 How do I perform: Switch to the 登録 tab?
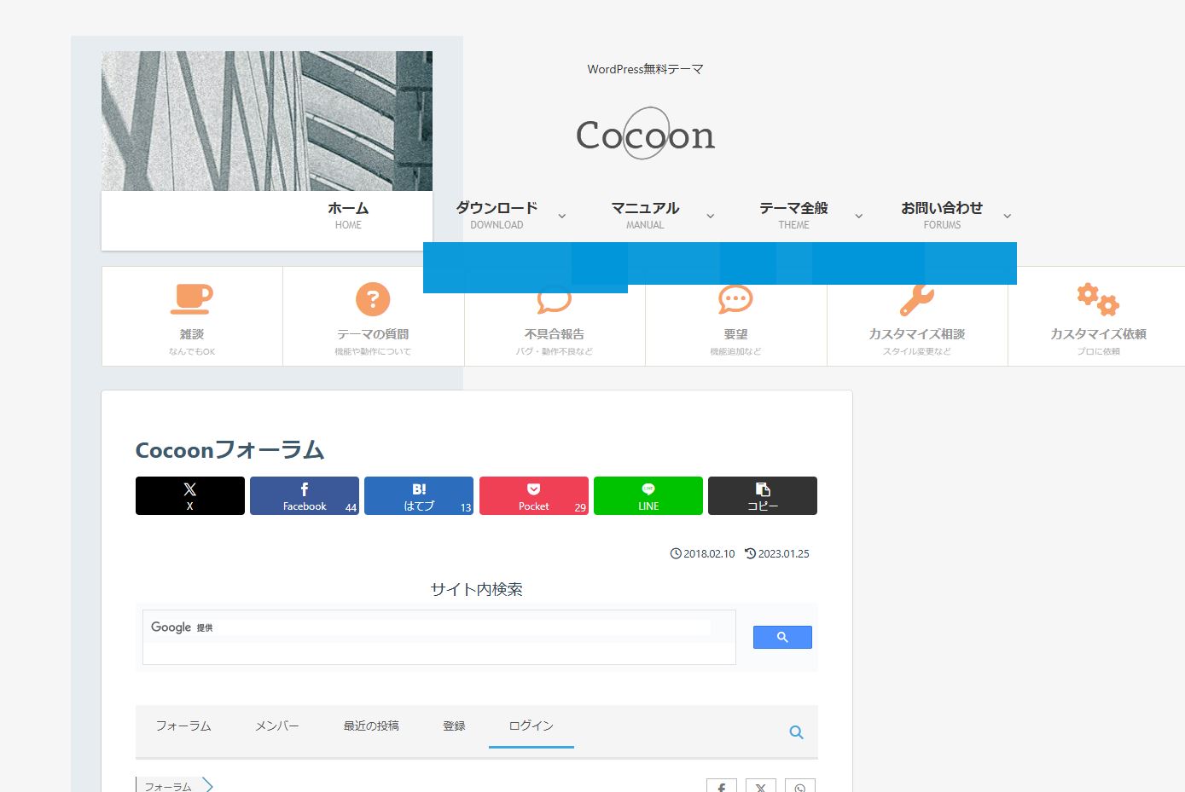[454, 726]
